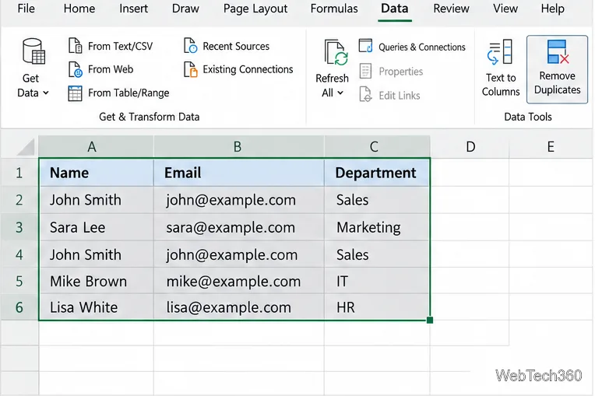Click the Select All corner triangle
This screenshot has height=396, width=595.
click(26, 147)
